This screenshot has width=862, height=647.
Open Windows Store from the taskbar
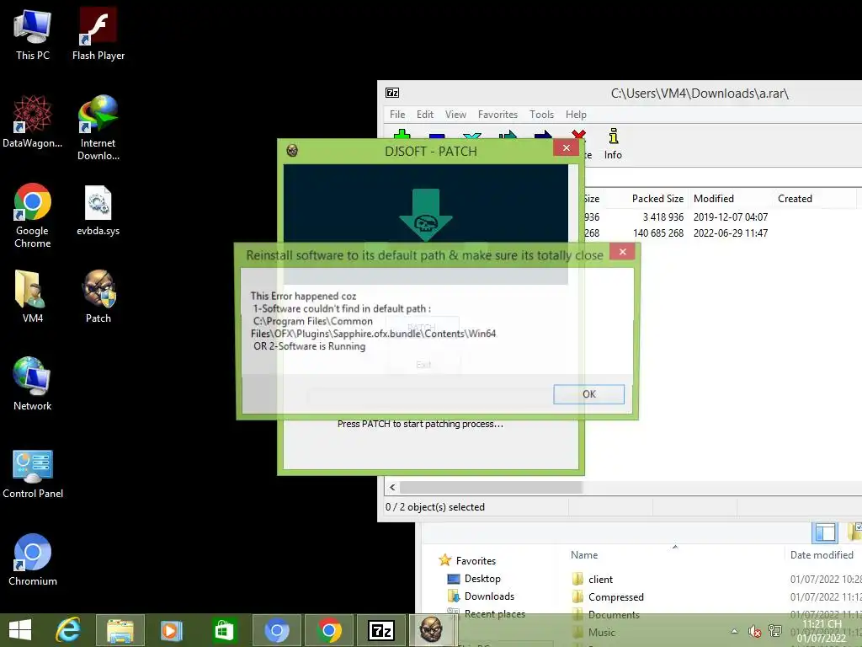224,630
